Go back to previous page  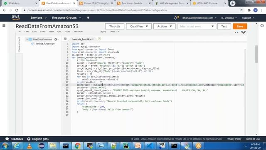click(4, 10)
